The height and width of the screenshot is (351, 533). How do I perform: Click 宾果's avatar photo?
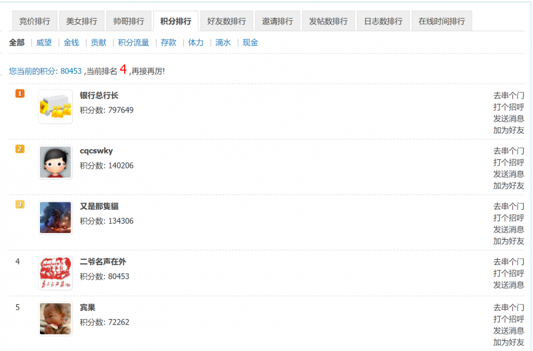55,319
